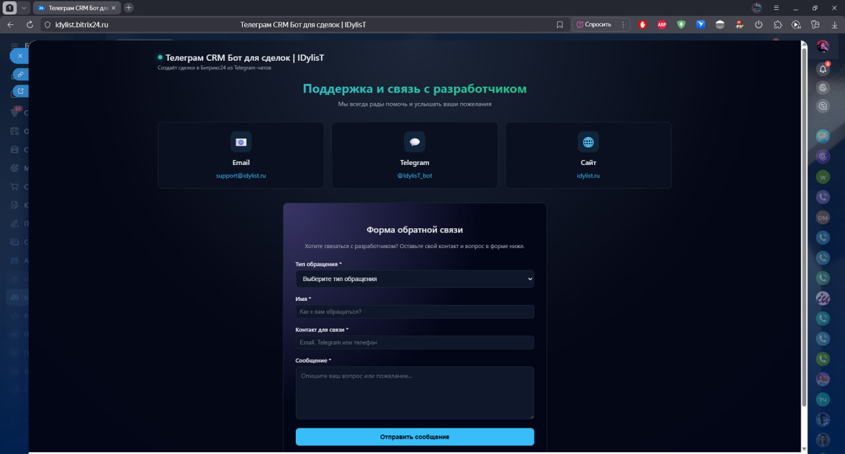
Task: Click the power button extension icon
Action: tap(759, 24)
